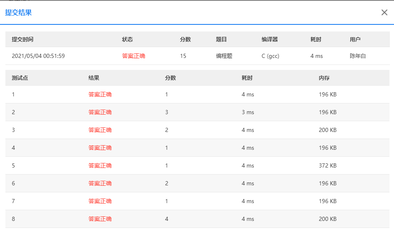Click the 提交时间 column header
Image resolution: width=394 pixels, height=230 pixels.
(23, 39)
